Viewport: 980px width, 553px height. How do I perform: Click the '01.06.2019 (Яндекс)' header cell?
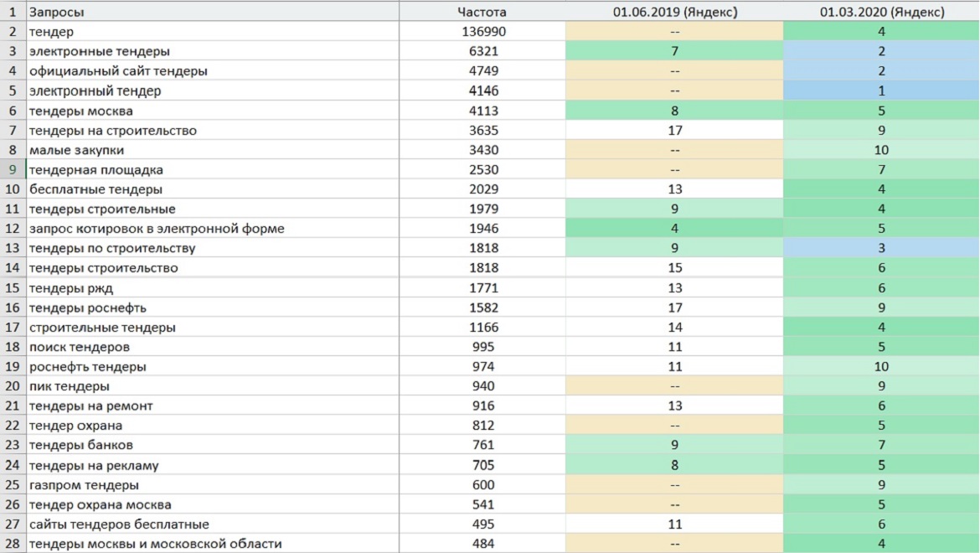(x=674, y=11)
